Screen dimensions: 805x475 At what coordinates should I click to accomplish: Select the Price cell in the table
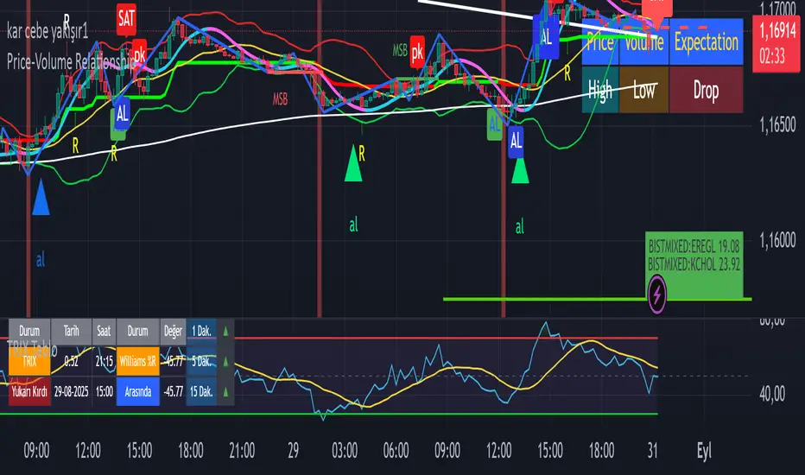[x=600, y=41]
